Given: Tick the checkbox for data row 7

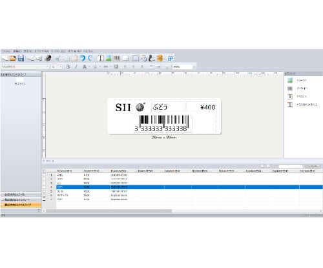Looking at the screenshot, I should pos(44,200).
